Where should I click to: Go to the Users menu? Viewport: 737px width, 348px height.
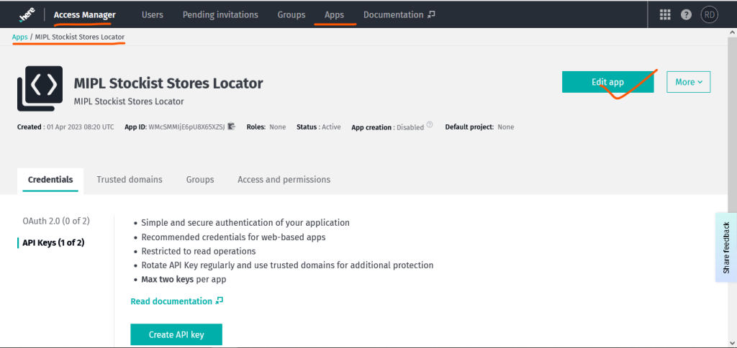pos(153,14)
